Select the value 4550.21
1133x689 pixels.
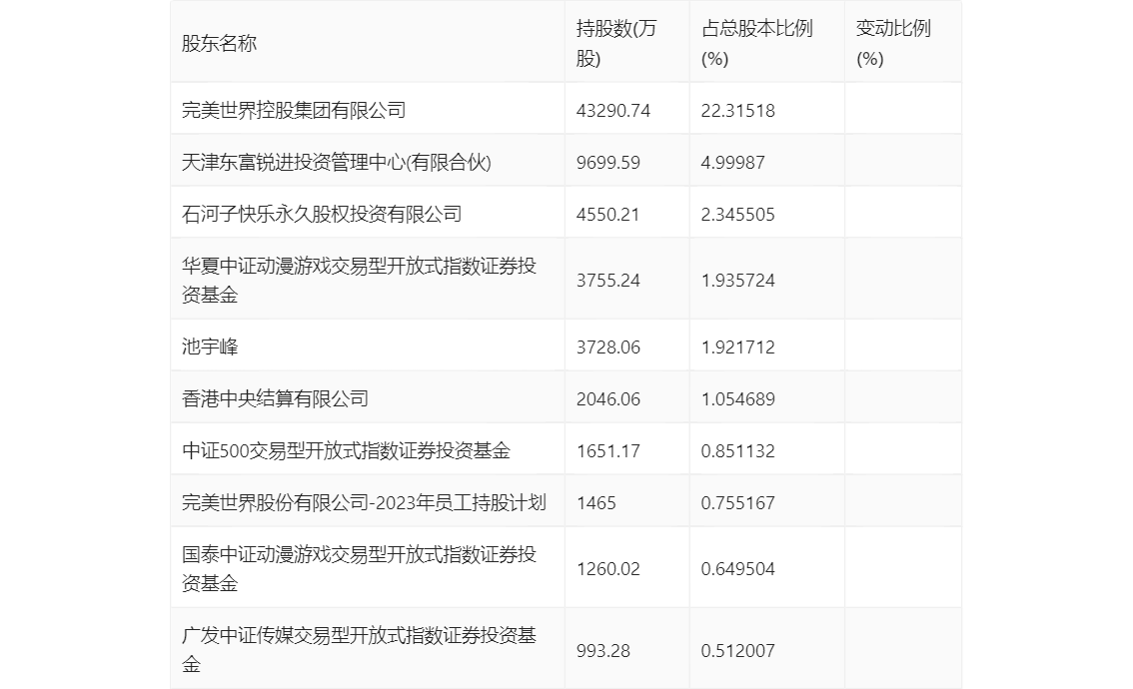click(607, 215)
